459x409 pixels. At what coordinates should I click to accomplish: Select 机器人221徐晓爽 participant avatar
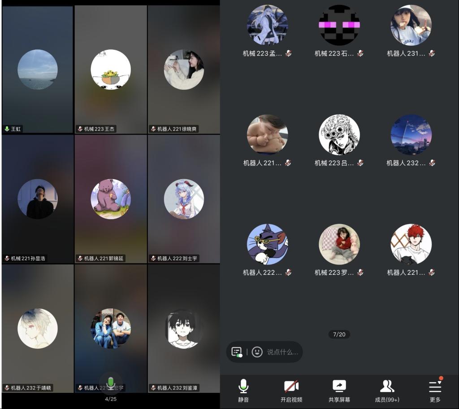pyautogui.click(x=184, y=70)
